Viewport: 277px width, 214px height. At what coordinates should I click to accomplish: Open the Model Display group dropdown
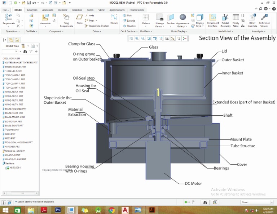coord(179,31)
